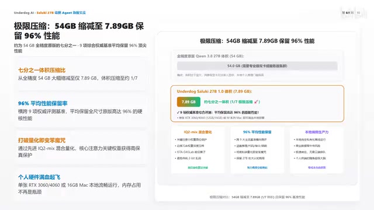The height and width of the screenshot is (210, 374).
Task: Click bullet 'ISTA-DASLab' in the IQ2-mix card
Action: (190, 152)
